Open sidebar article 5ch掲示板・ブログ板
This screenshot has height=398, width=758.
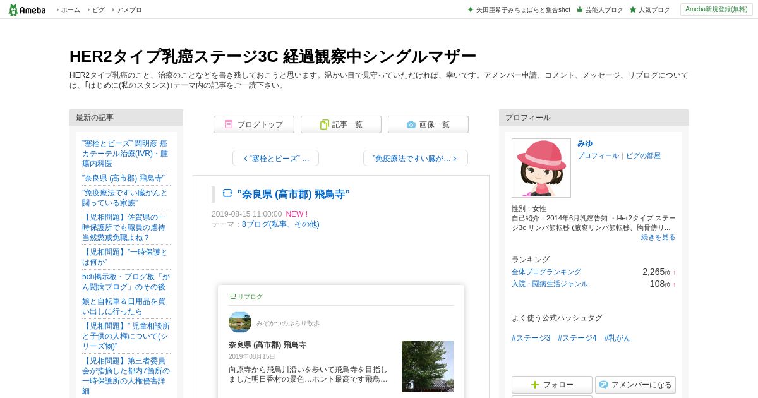pyautogui.click(x=126, y=282)
